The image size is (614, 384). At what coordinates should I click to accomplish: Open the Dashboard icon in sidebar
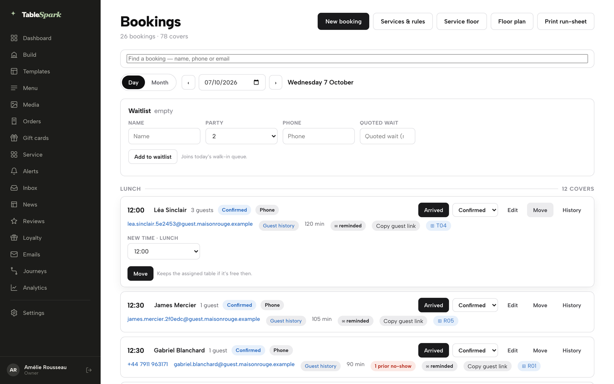[14, 38]
